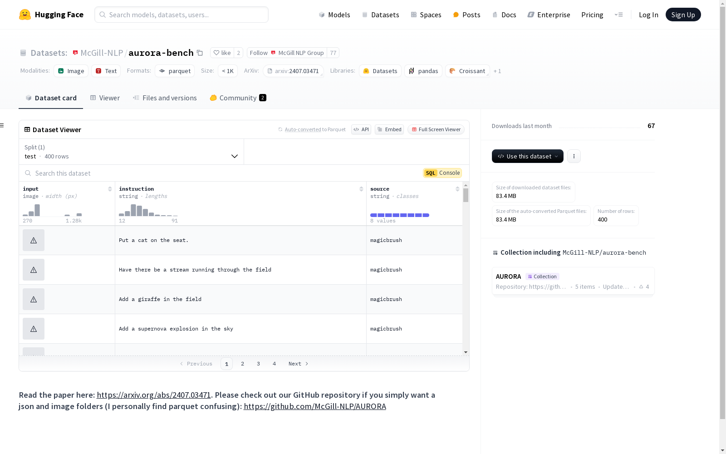Select the < 1K size tag
Image resolution: width=726 pixels, height=454 pixels.
point(228,71)
